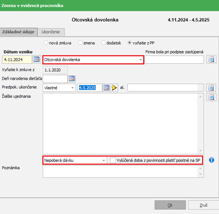Switch to the Základné údaje tab
Viewport: 219px width, 214px height.
pyautogui.click(x=18, y=32)
